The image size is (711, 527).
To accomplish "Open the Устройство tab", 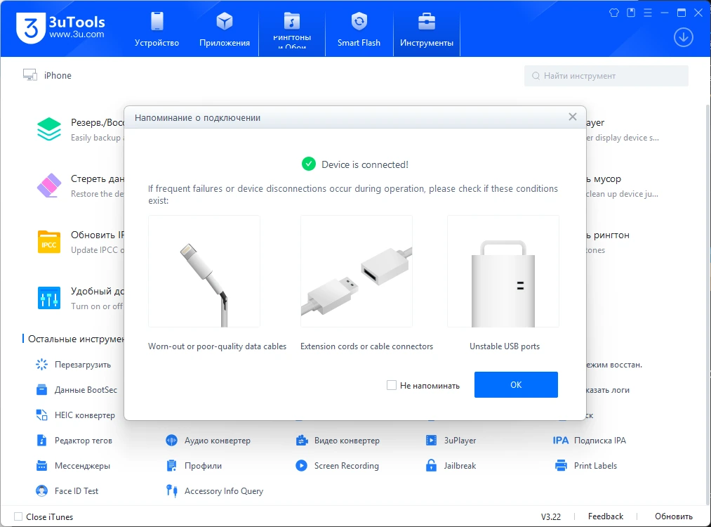I will [x=157, y=29].
